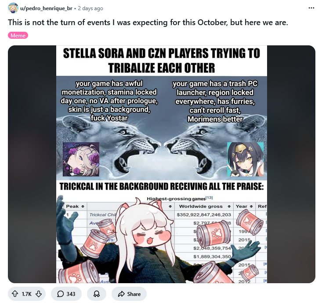This screenshot has height=303, width=329.
Task: Click the Worldwide gross column sort arrow
Action: [x=229, y=207]
